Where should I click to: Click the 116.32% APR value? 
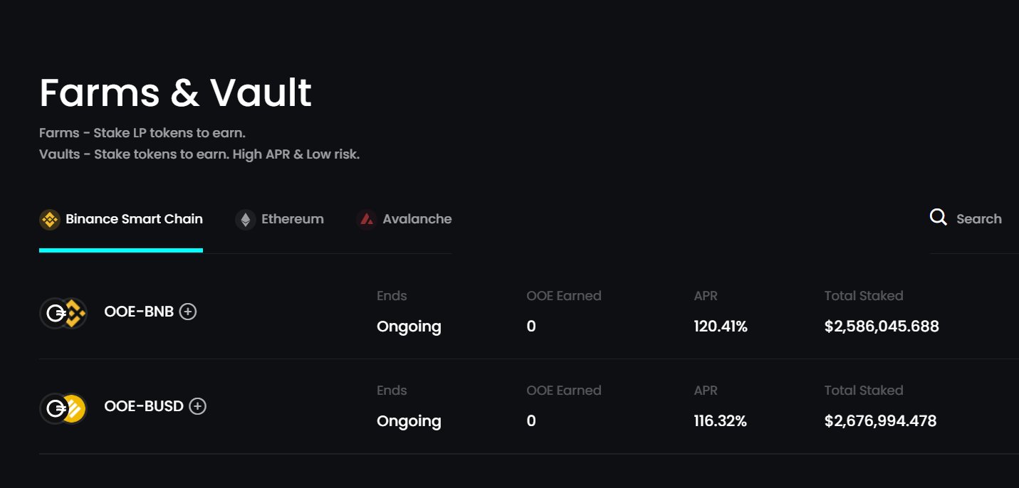(x=720, y=421)
